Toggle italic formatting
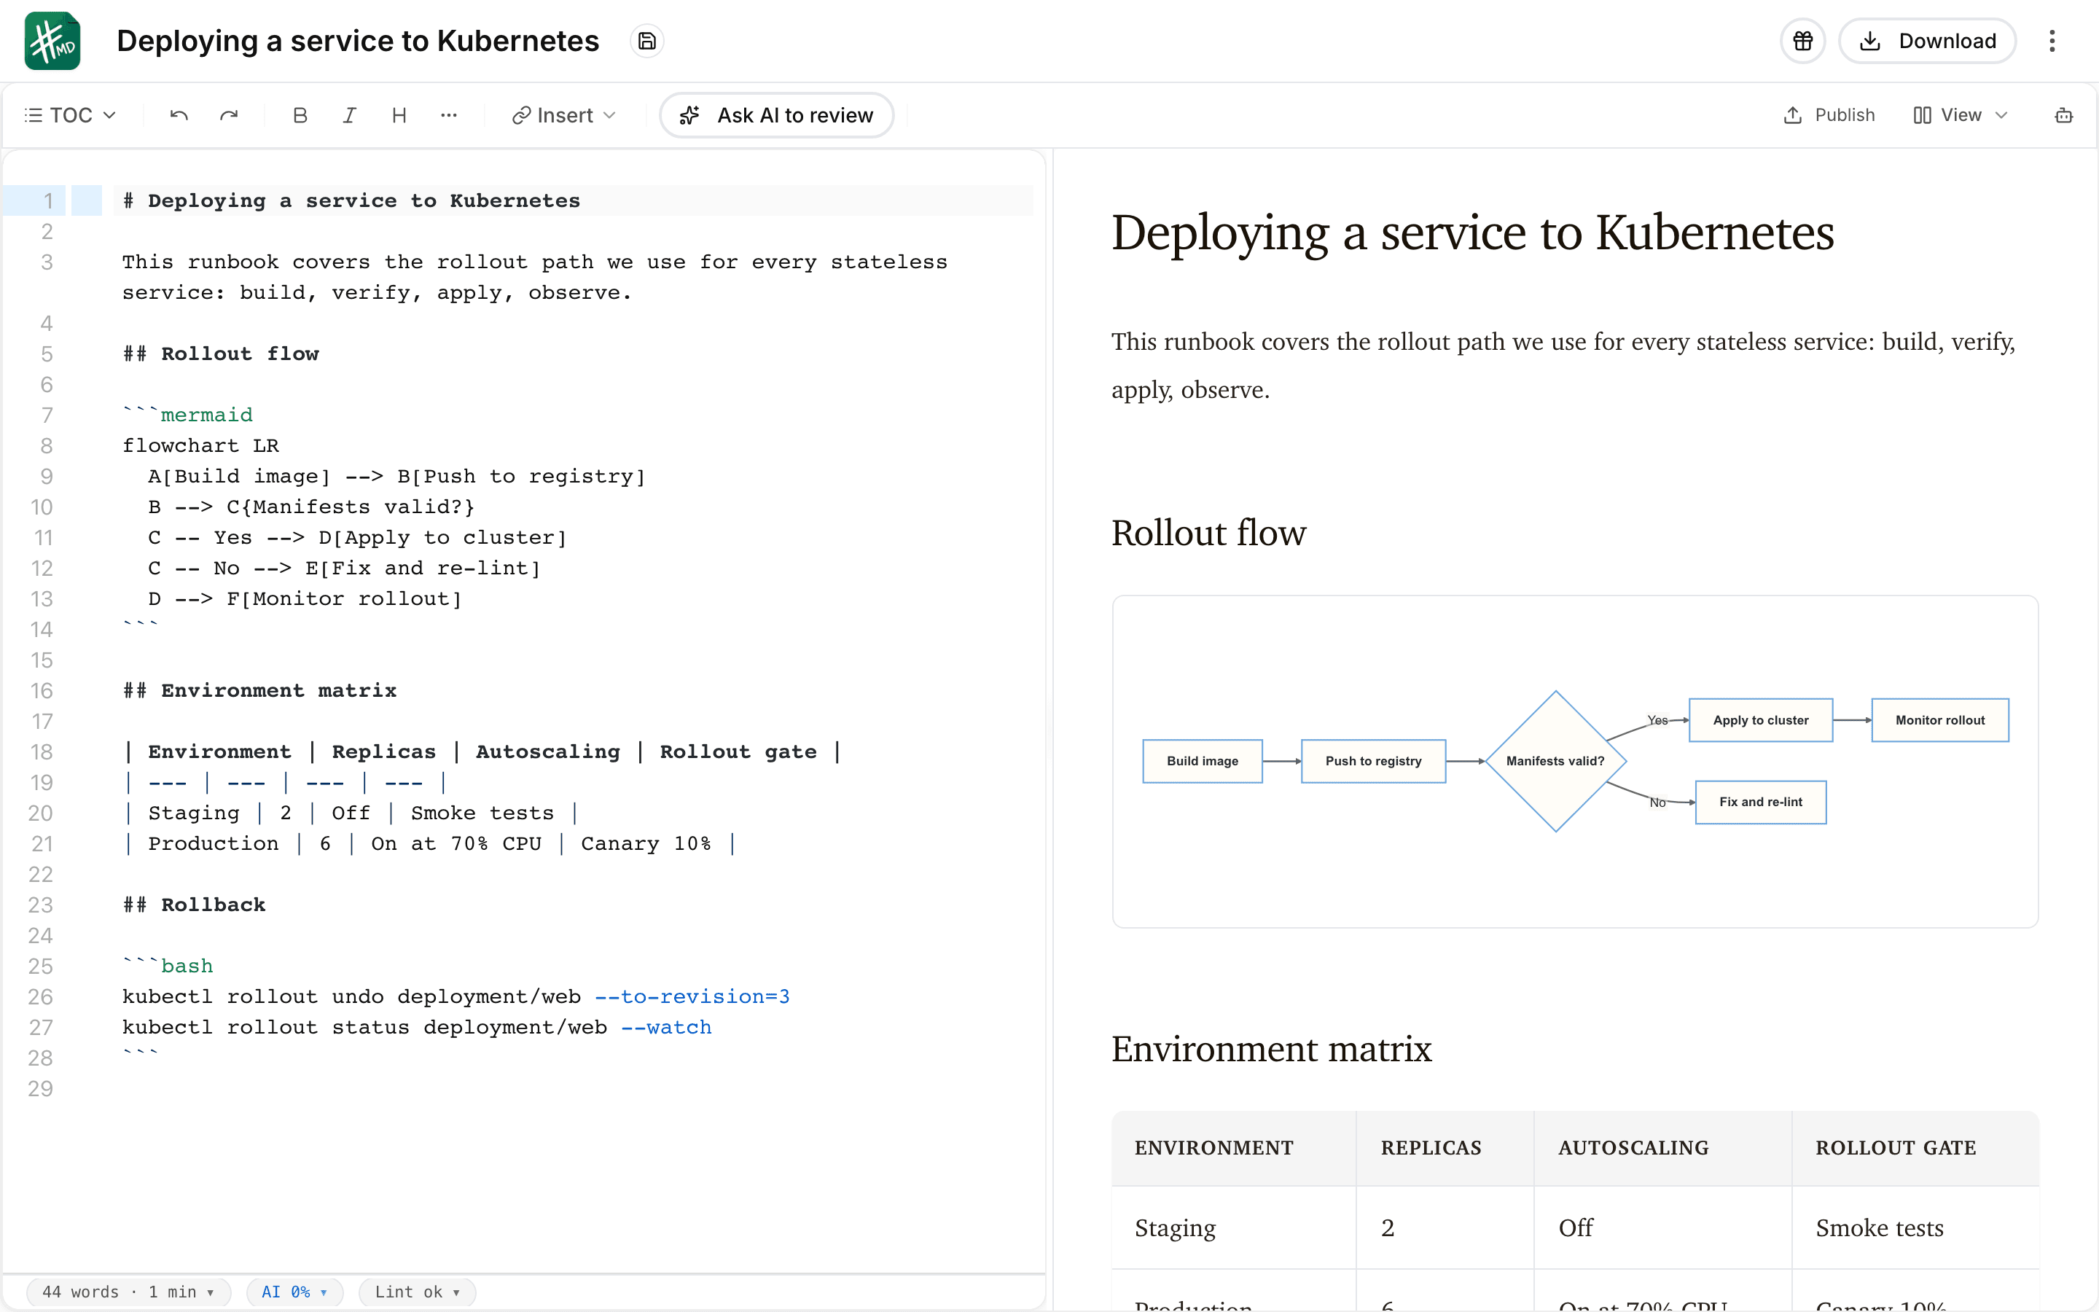The image size is (2099, 1312). coord(350,115)
